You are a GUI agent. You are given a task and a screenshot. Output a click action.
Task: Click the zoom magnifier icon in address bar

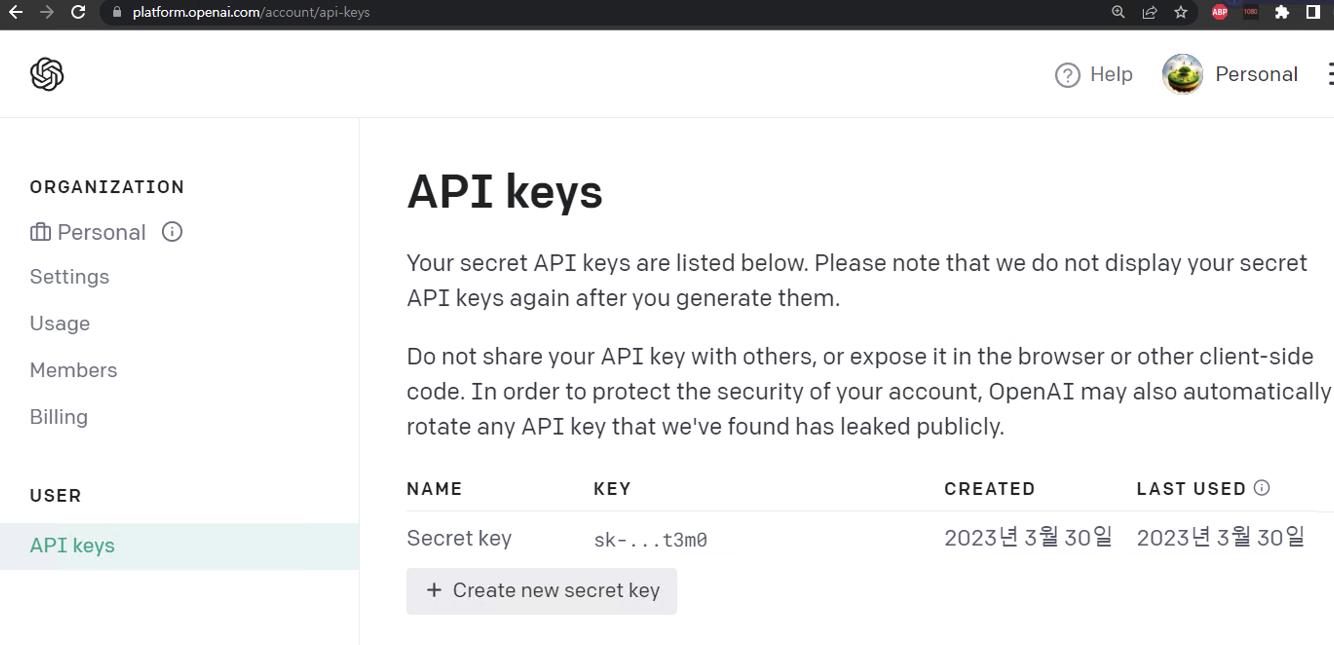pyautogui.click(x=1118, y=12)
